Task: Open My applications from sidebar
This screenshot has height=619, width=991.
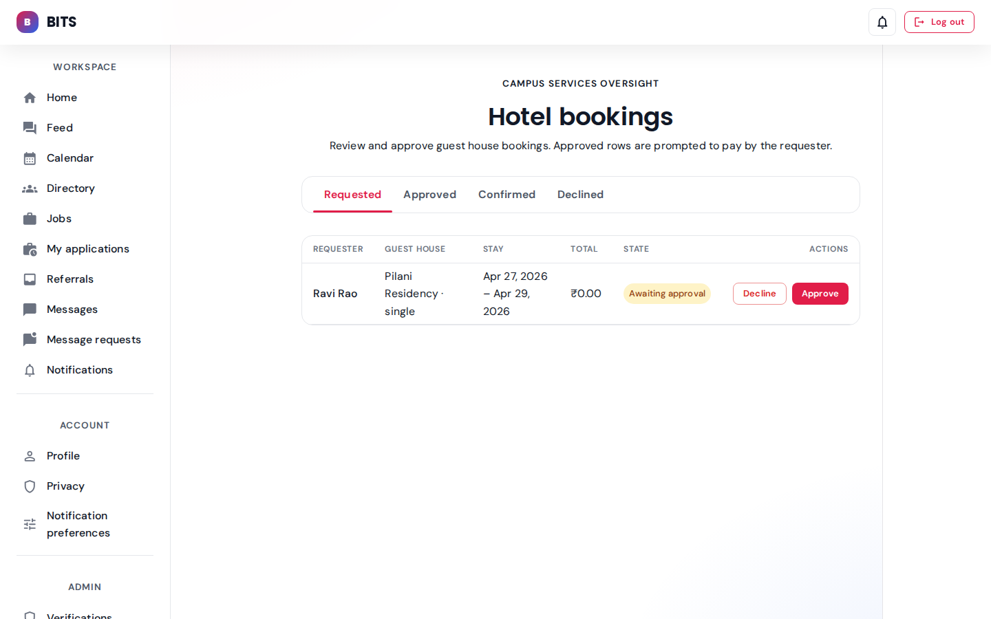Action: (x=87, y=249)
